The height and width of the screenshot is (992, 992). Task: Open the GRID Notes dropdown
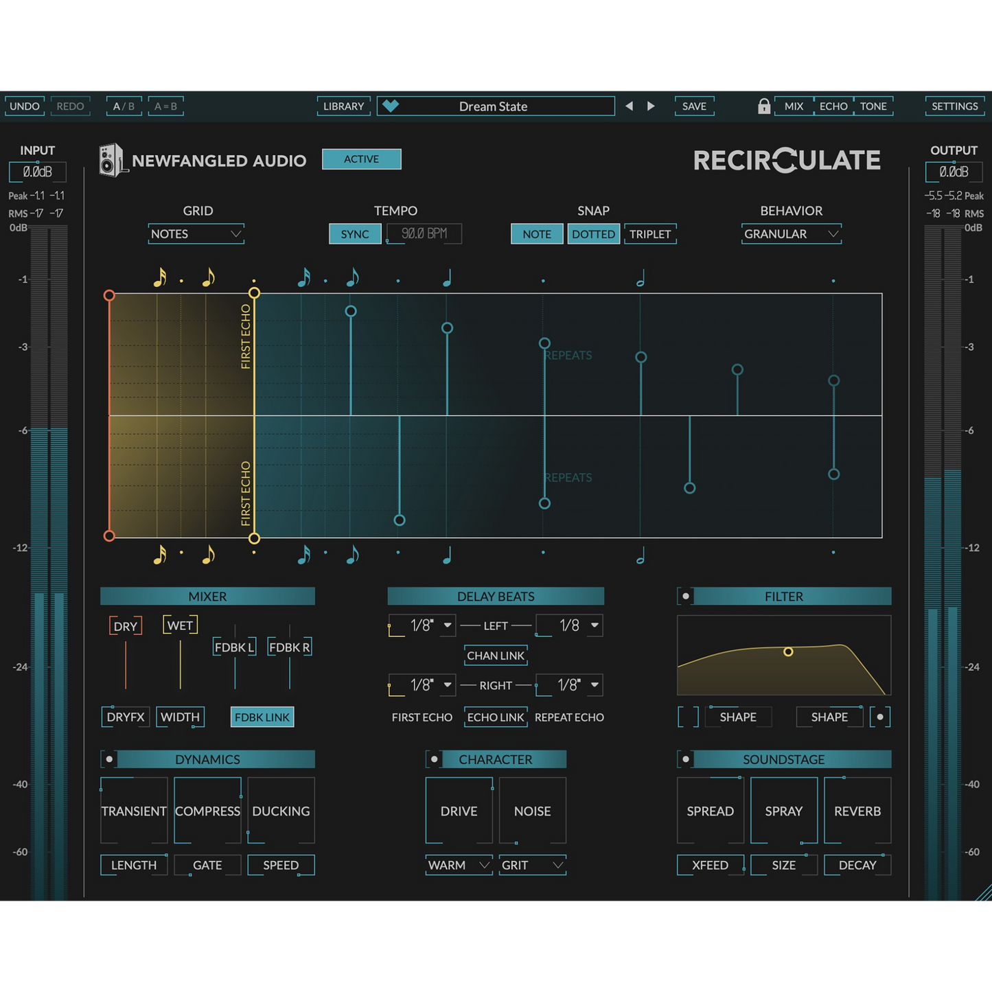click(196, 234)
